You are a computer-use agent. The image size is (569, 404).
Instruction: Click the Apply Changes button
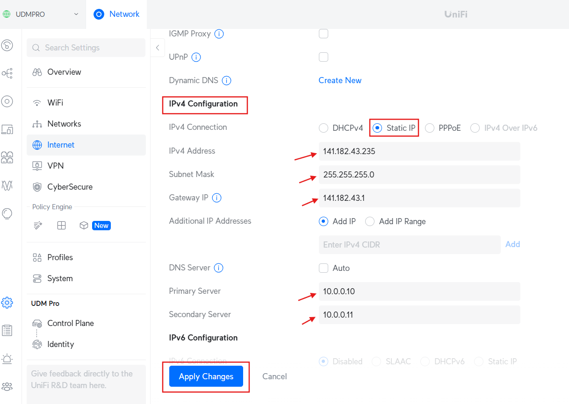206,376
